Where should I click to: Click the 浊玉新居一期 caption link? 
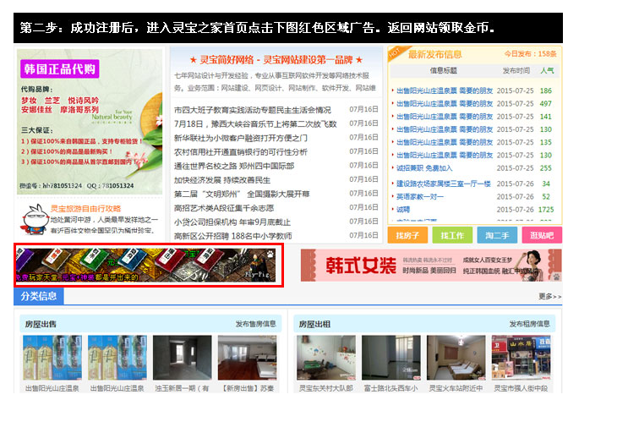[x=182, y=388]
